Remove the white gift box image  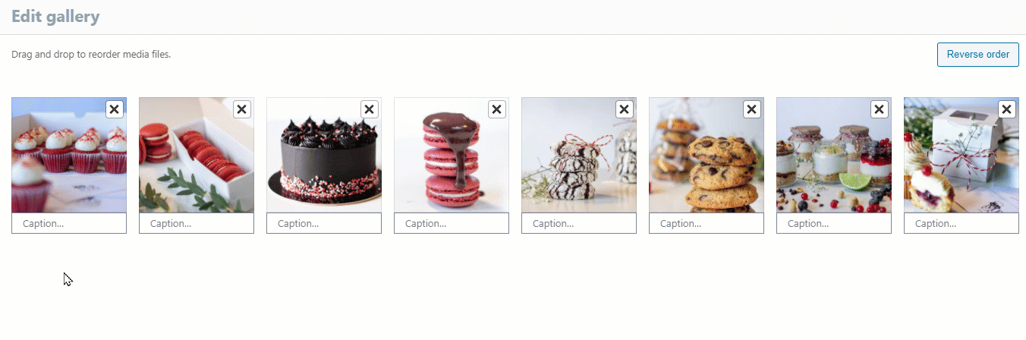[x=1006, y=109]
